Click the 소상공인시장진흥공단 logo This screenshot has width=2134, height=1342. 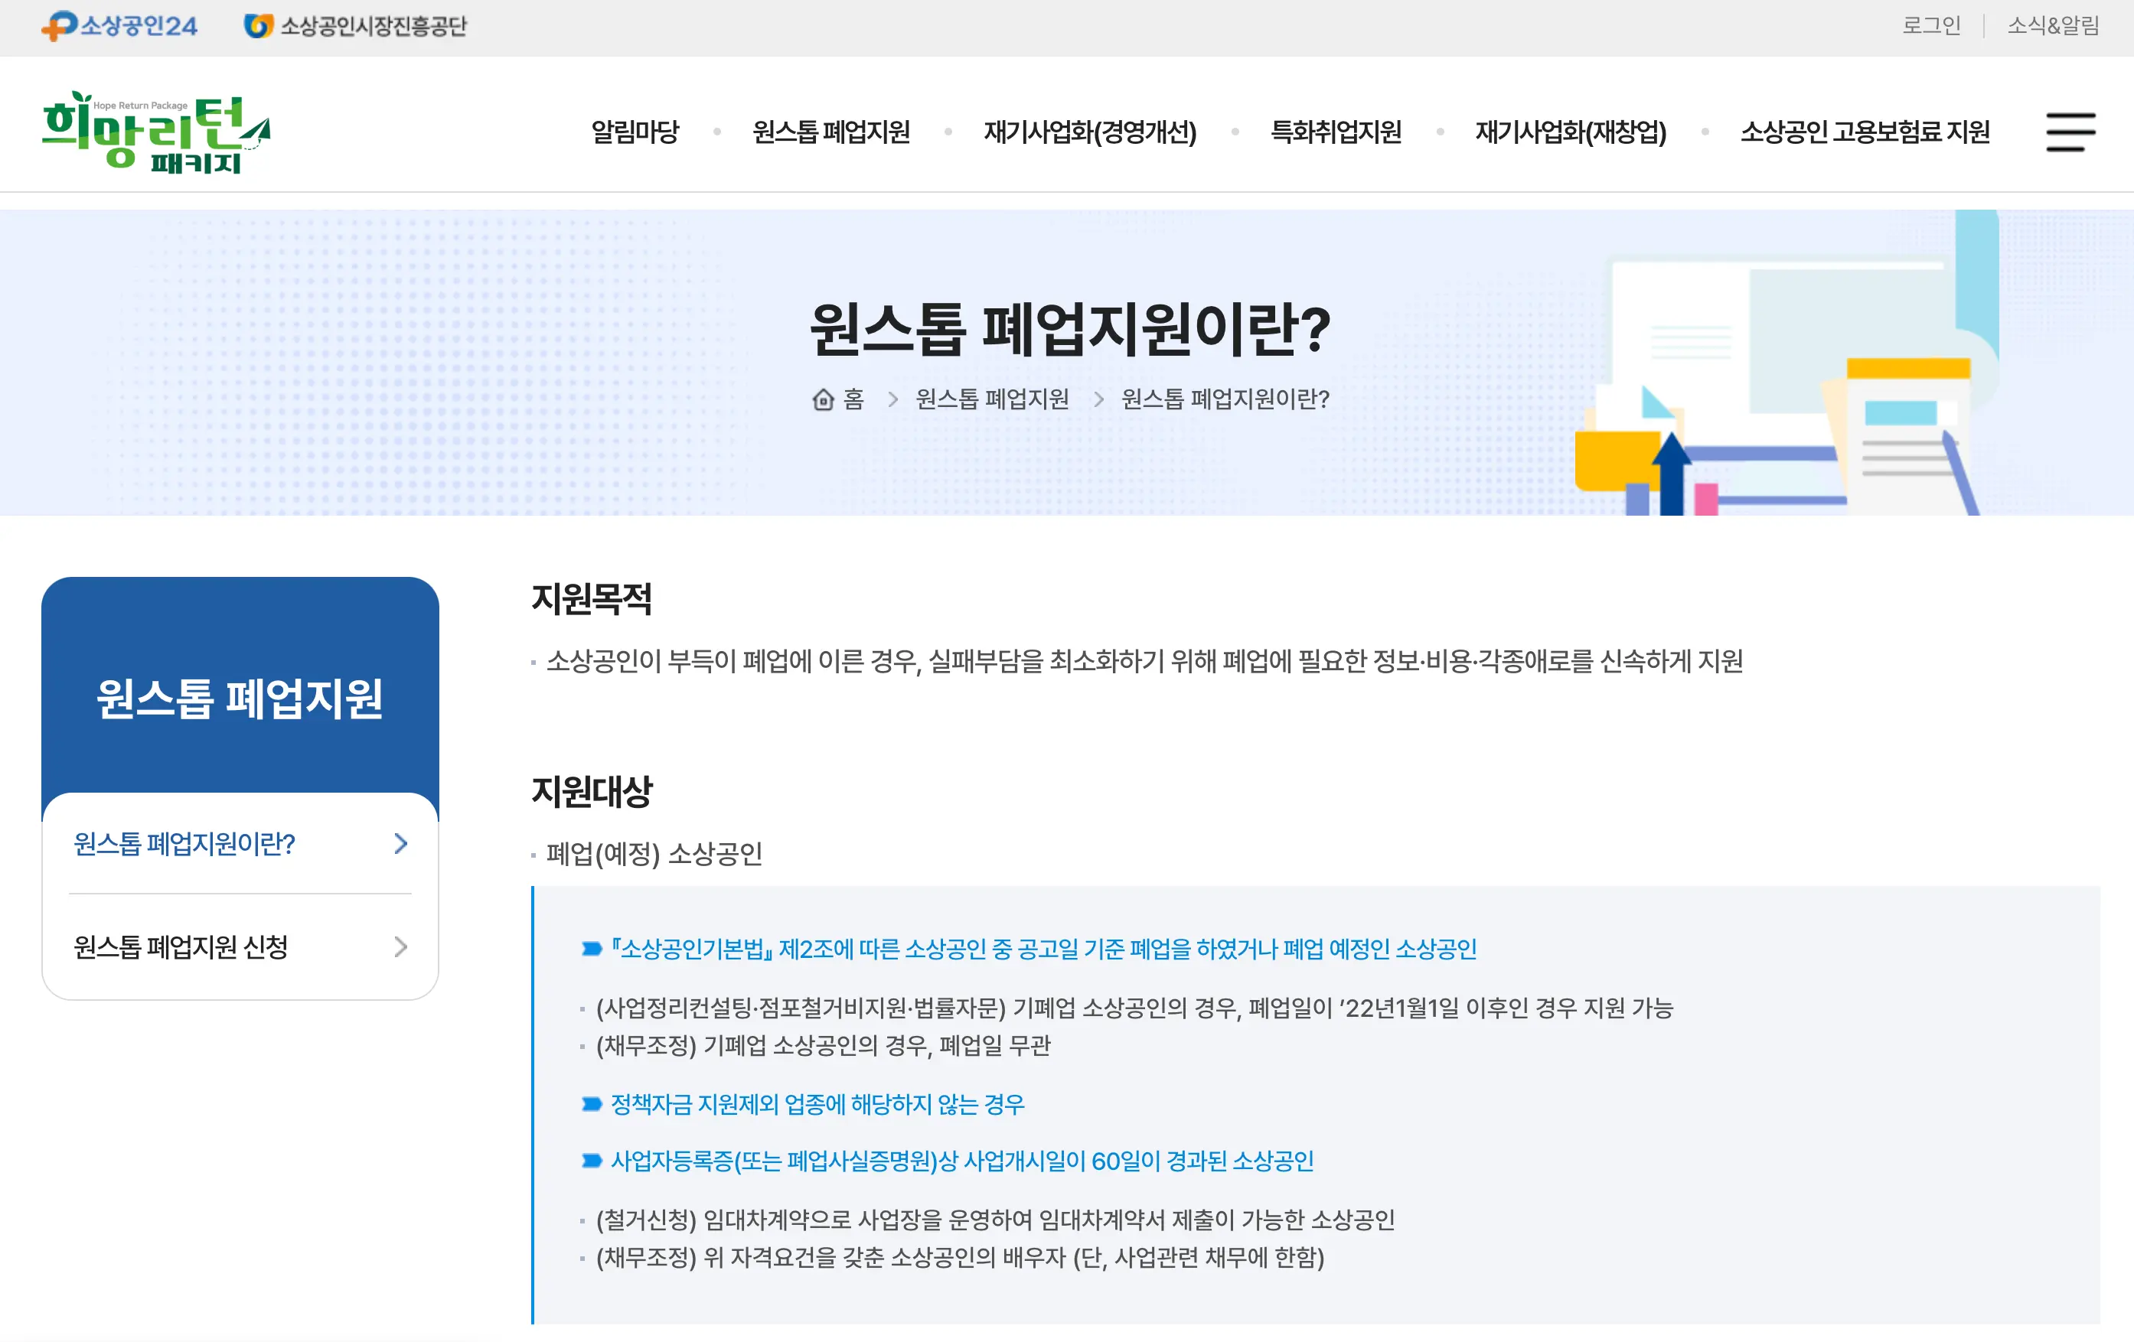pyautogui.click(x=355, y=26)
